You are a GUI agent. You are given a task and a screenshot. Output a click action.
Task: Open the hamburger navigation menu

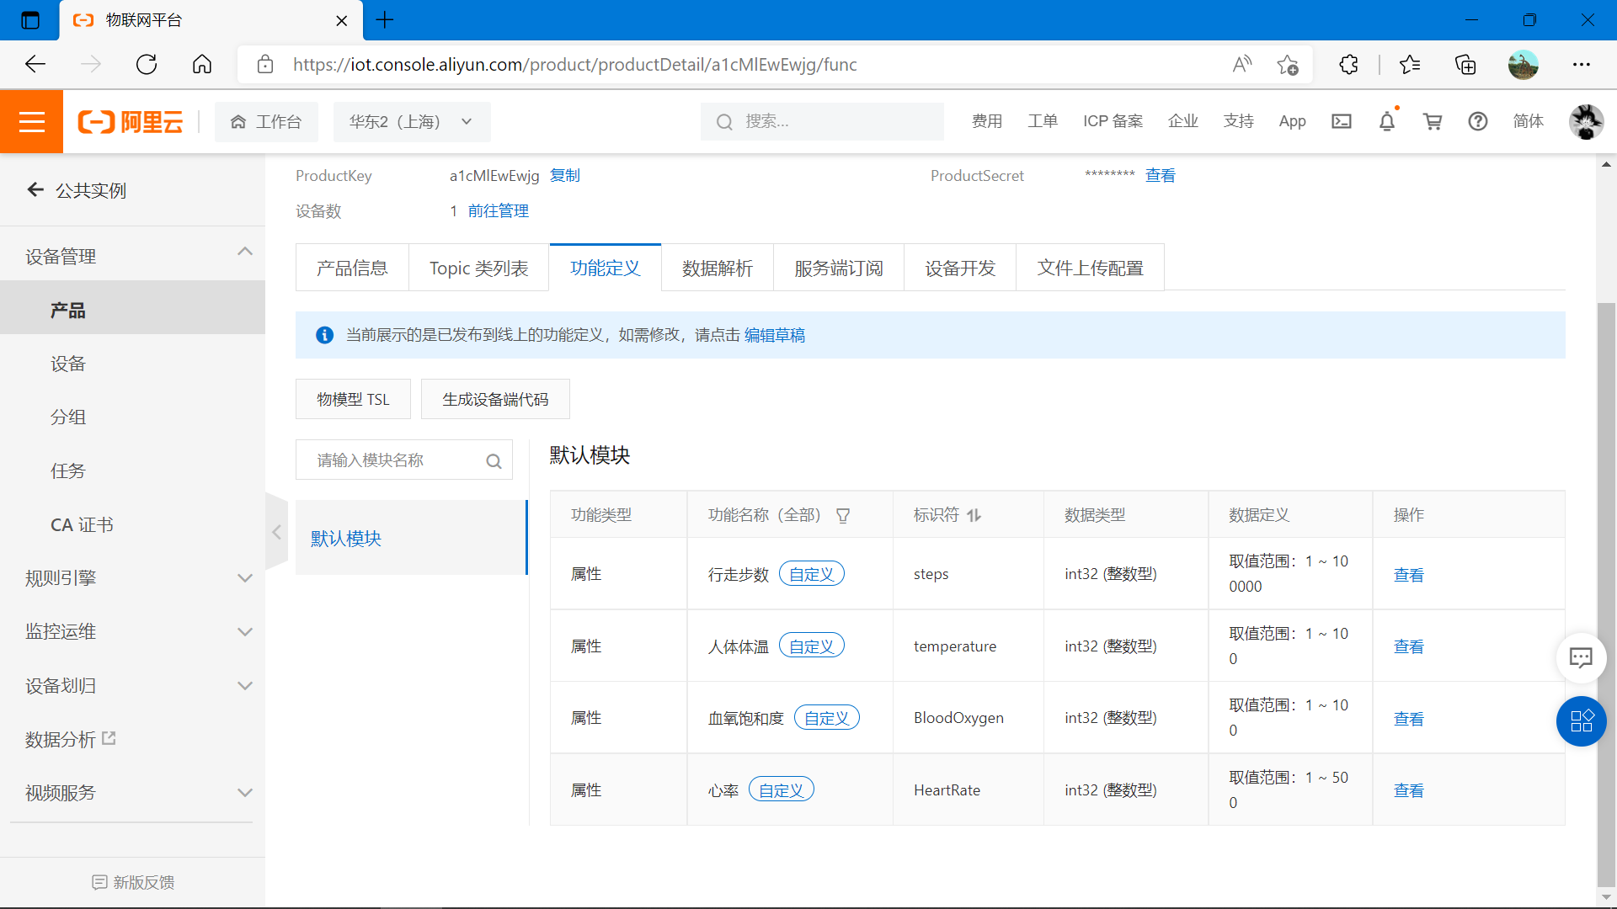[31, 122]
